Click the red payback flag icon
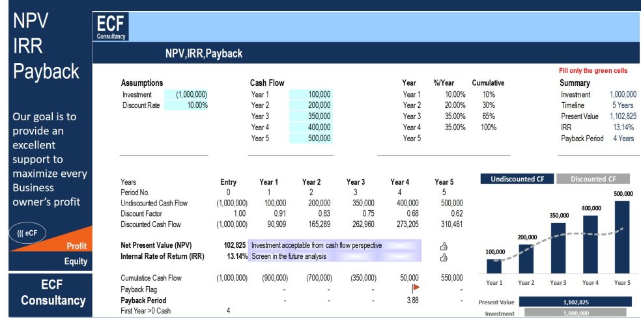 [x=416, y=288]
